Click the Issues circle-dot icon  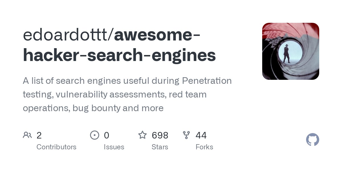pyautogui.click(x=95, y=135)
